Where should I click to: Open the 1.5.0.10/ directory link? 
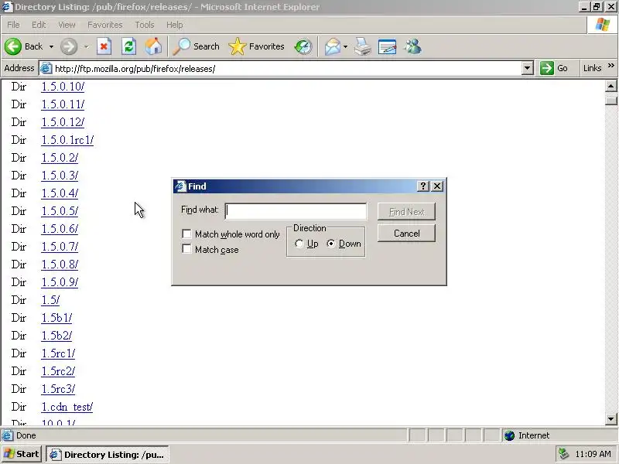coord(63,87)
